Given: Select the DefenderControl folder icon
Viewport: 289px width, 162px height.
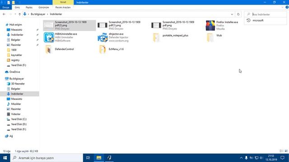Looking at the screenshot, I should (x=49, y=49).
